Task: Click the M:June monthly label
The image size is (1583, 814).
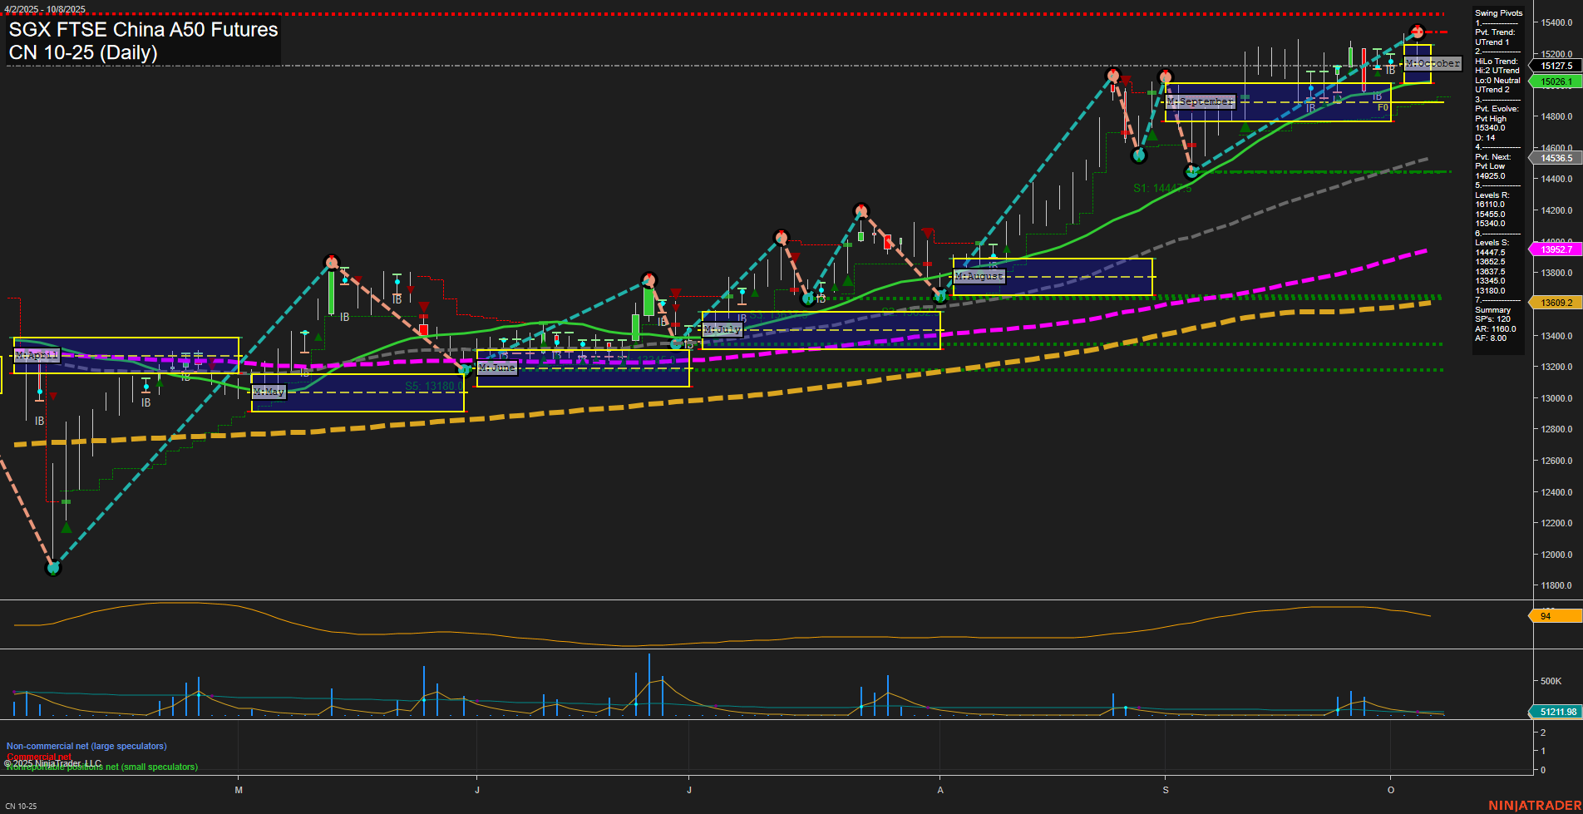Action: pyautogui.click(x=496, y=367)
